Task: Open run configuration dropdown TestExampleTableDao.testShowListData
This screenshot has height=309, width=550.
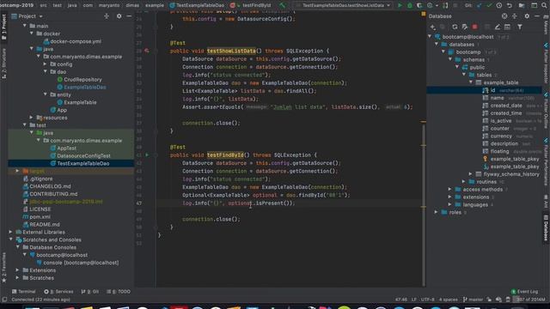Action: 343,5
